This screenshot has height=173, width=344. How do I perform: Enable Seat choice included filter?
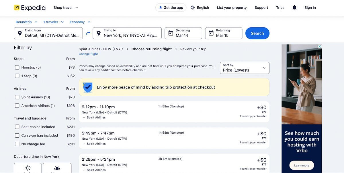pyautogui.click(x=17, y=127)
